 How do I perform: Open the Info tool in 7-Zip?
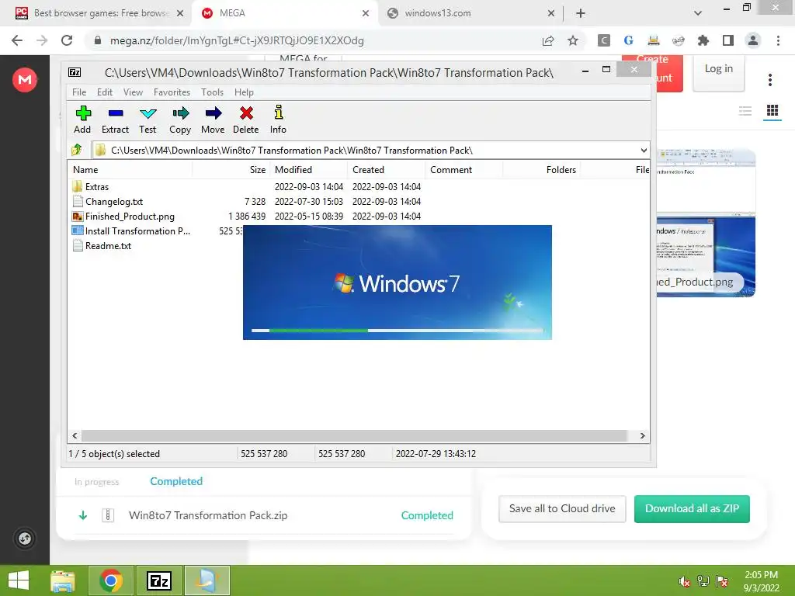(x=278, y=120)
